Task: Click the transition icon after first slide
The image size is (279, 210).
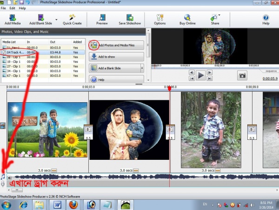Action: coord(88,130)
